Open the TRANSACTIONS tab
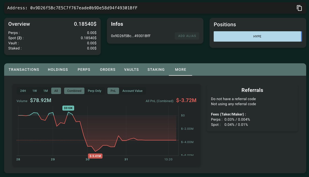The image size is (309, 177). click(24, 69)
